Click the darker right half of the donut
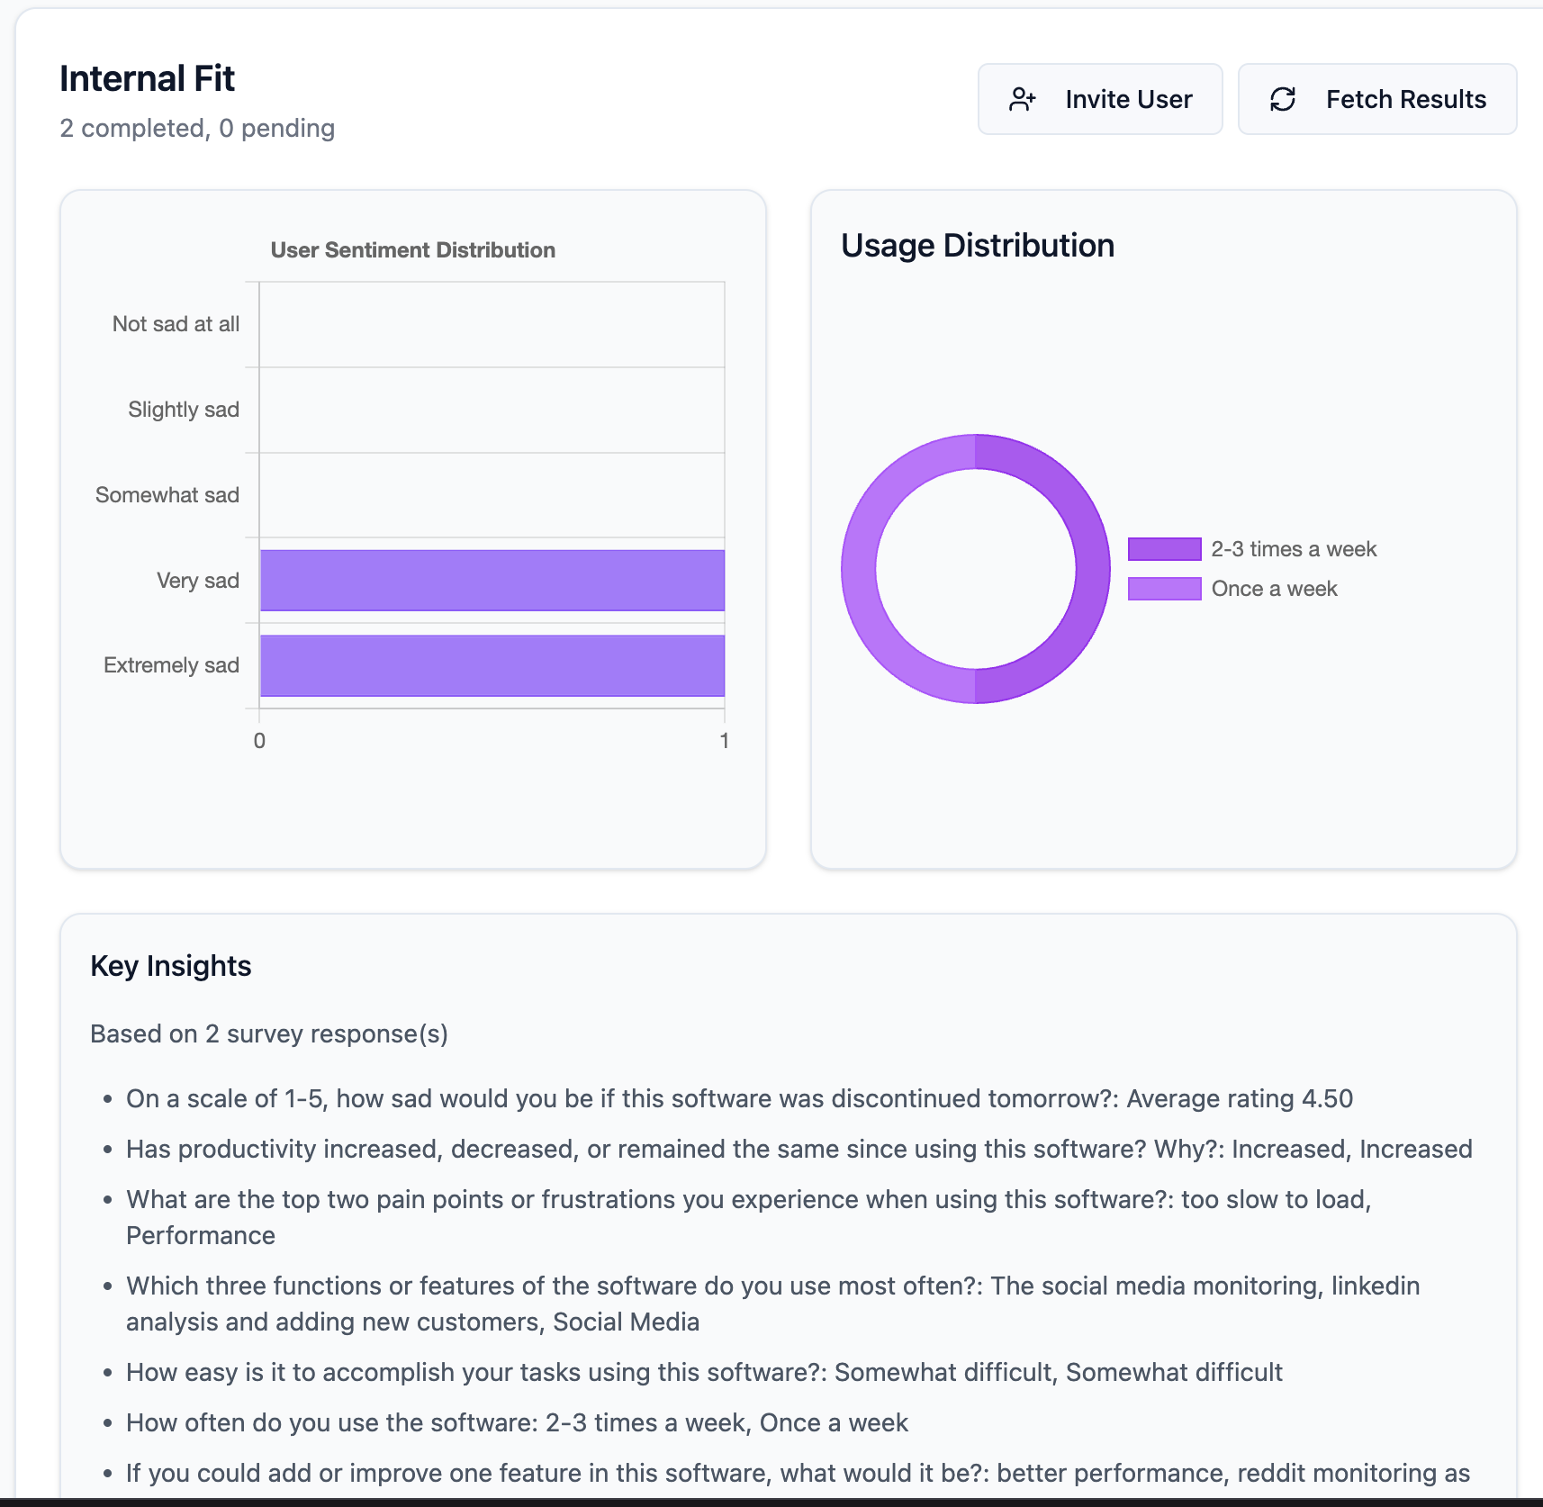This screenshot has height=1507, width=1543. coord(1091,569)
